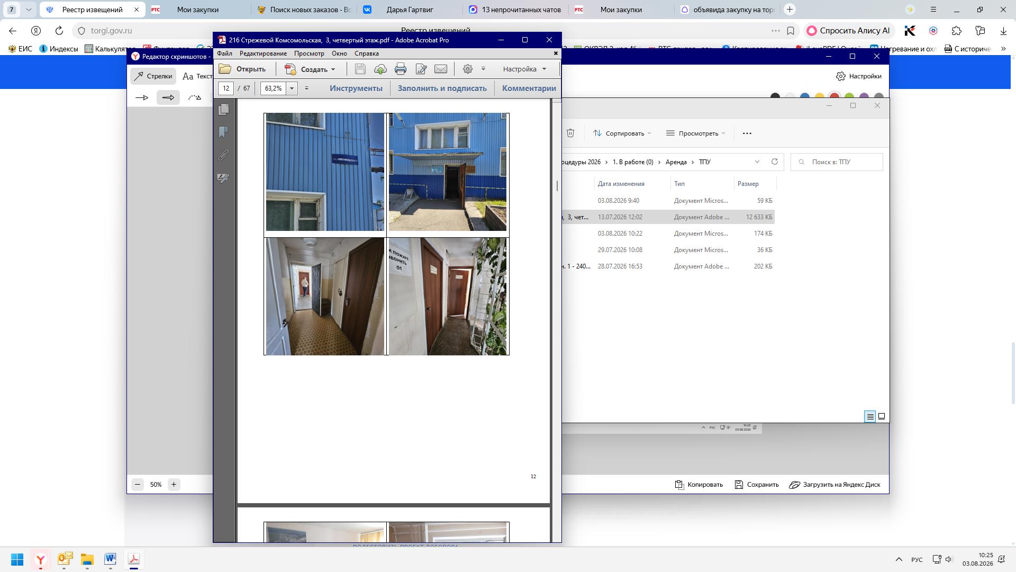Expand the address bar history chevron in Explorer
This screenshot has width=1016, height=572.
(x=757, y=162)
